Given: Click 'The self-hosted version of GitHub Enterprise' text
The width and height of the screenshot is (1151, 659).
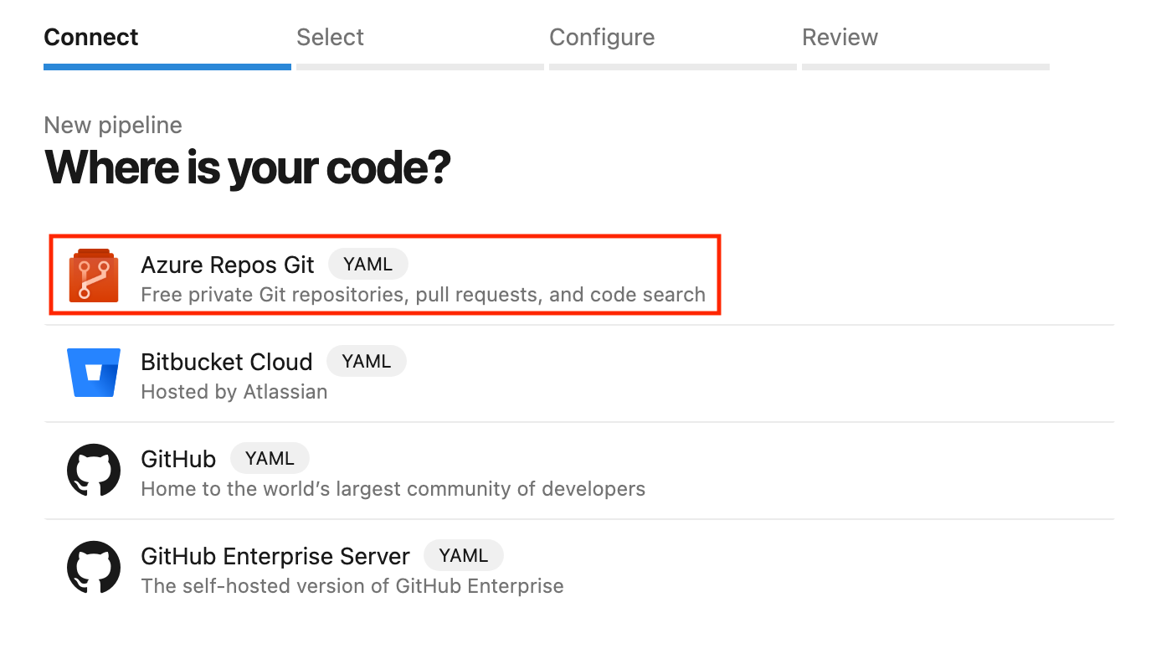Looking at the screenshot, I should tap(352, 586).
